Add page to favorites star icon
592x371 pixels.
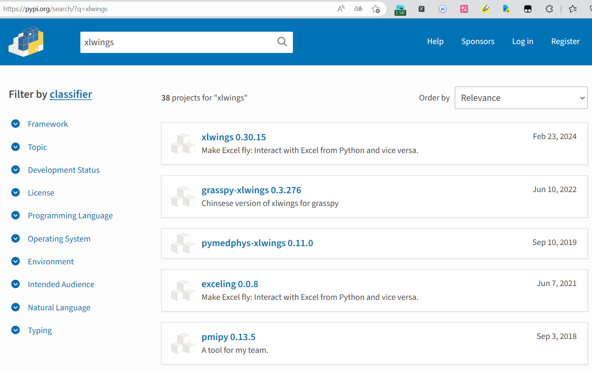coord(376,9)
